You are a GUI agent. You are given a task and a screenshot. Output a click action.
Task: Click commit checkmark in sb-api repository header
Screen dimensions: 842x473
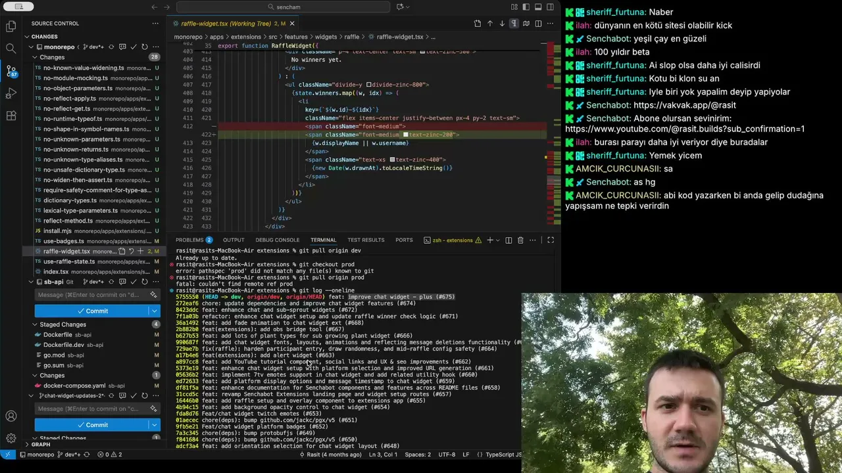pos(134,282)
